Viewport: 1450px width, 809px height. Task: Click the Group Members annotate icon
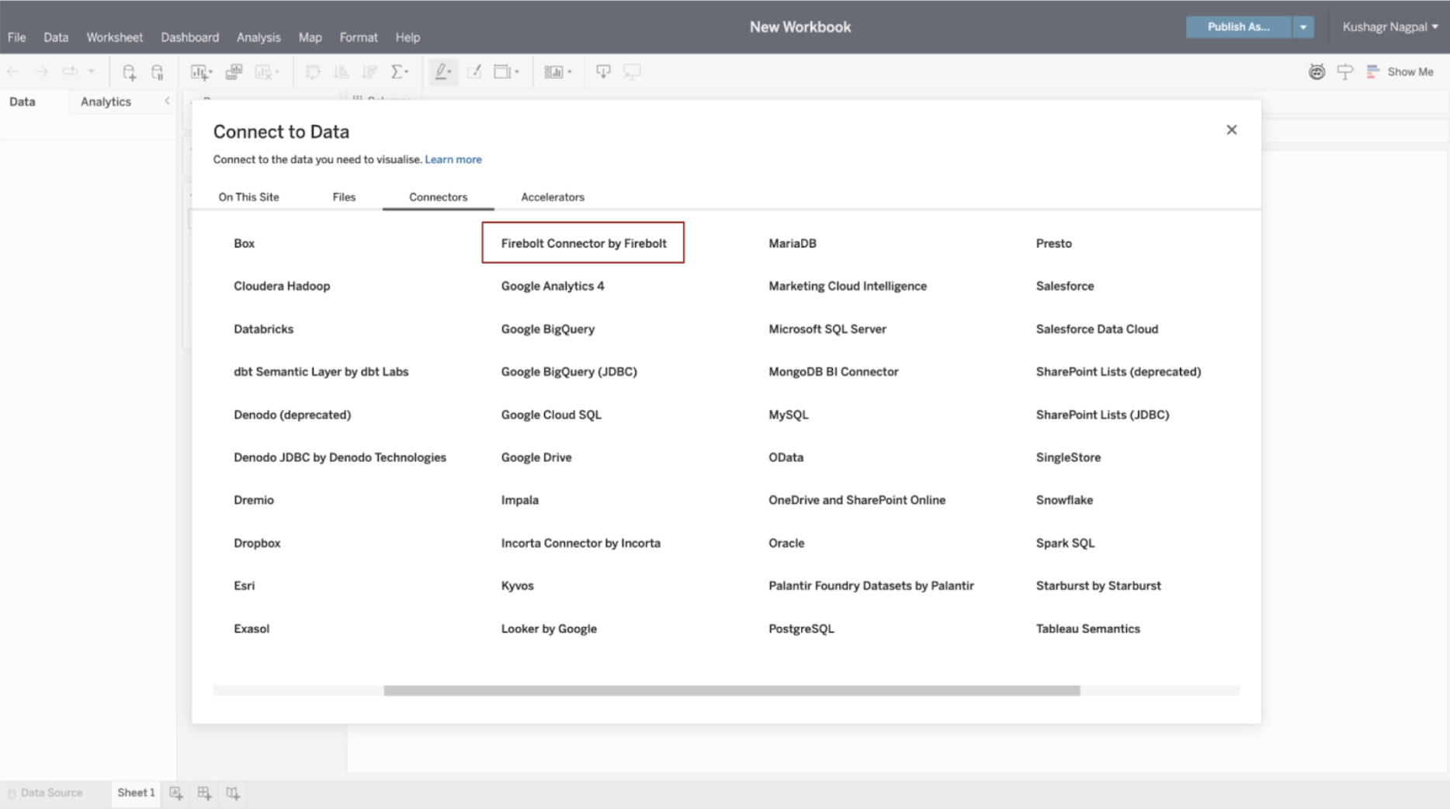point(474,72)
